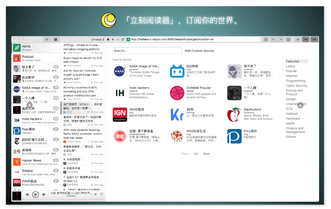Screen dimensions: 331x209
Task: Click the left carousel arrow
Action: tap(30, 105)
